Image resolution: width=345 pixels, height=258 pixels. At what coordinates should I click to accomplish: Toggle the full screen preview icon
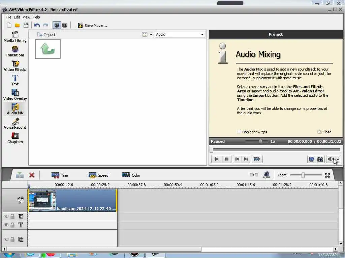tap(312, 159)
